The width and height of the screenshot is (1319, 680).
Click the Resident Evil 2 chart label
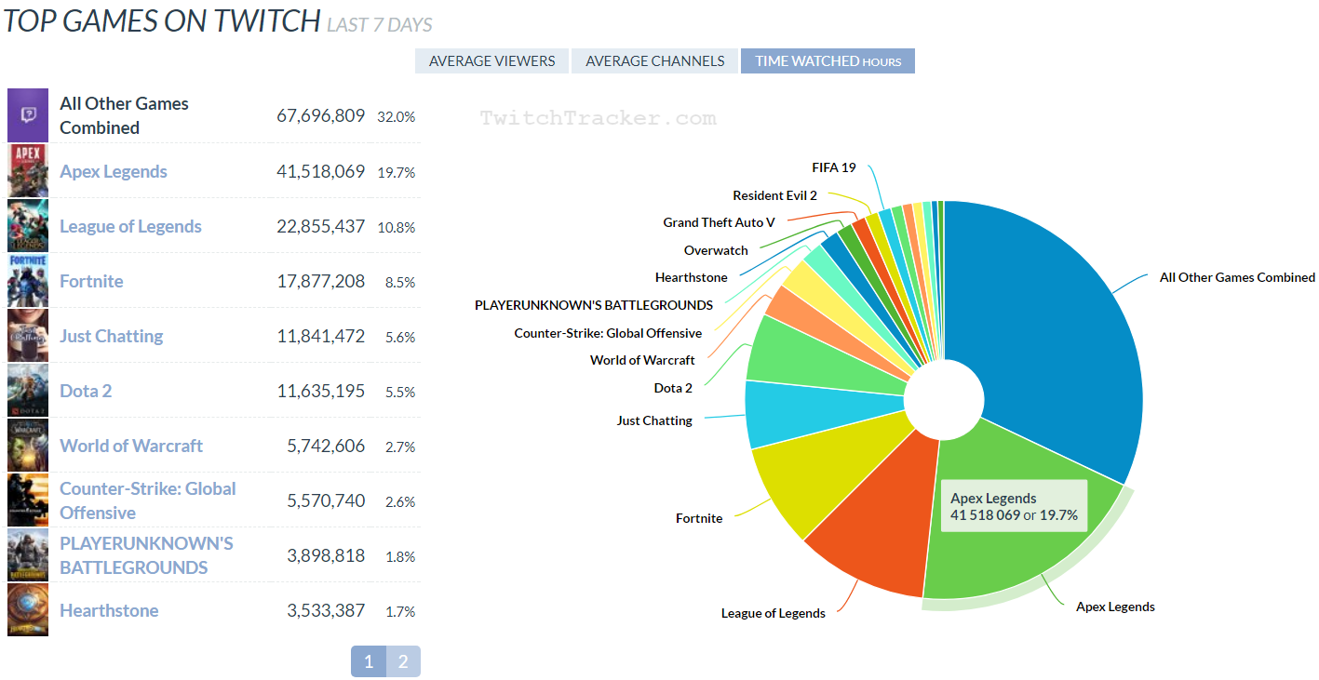coord(774,195)
